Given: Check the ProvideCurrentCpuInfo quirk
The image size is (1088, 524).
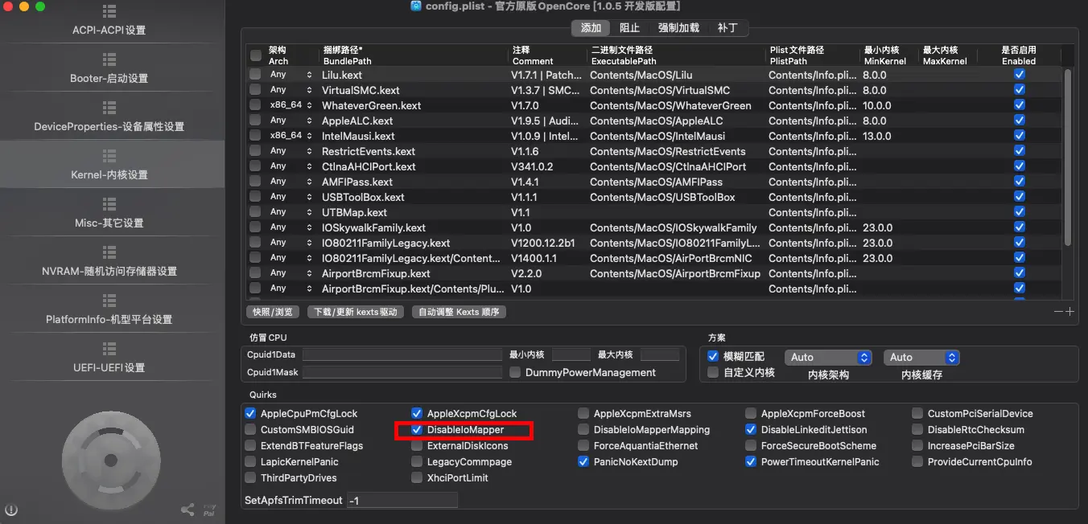Looking at the screenshot, I should (917, 462).
